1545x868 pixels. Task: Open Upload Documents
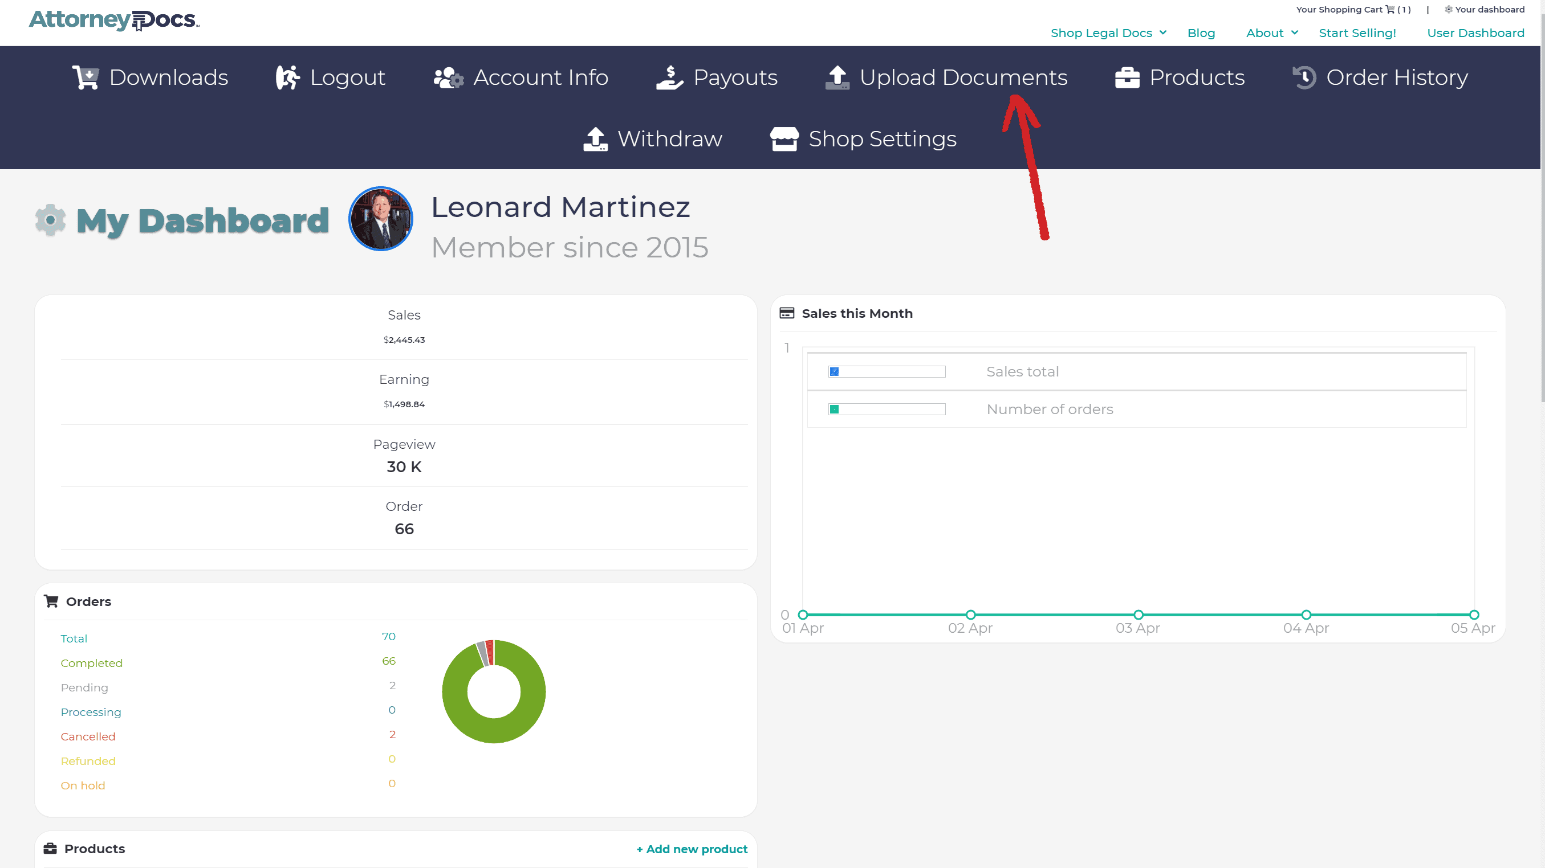click(946, 77)
